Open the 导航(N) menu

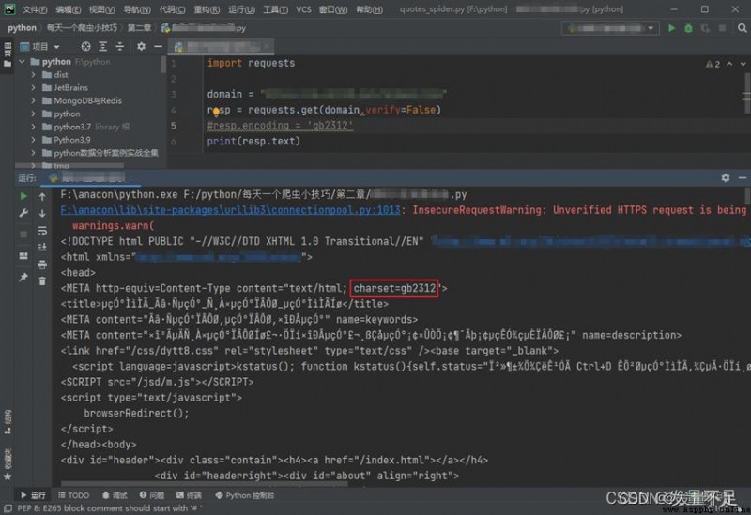[x=137, y=9]
